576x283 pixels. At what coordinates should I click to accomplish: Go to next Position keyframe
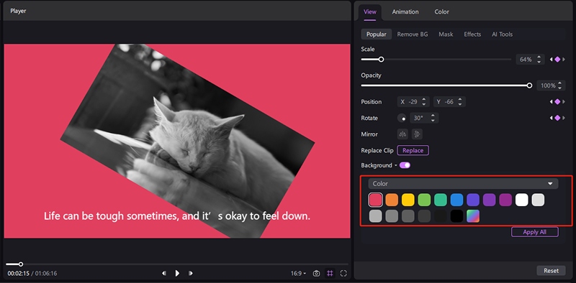click(564, 102)
